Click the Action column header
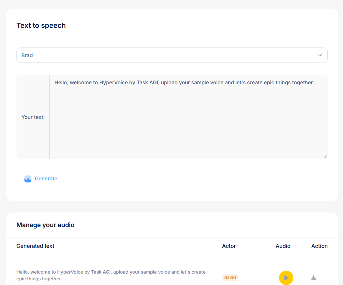Viewport: 343px width, 285px height. 319,246
